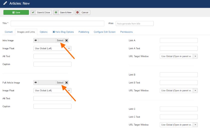Focus the Link B text field
Viewport: 210px width, 134px height.
pyautogui.click(x=179, y=75)
